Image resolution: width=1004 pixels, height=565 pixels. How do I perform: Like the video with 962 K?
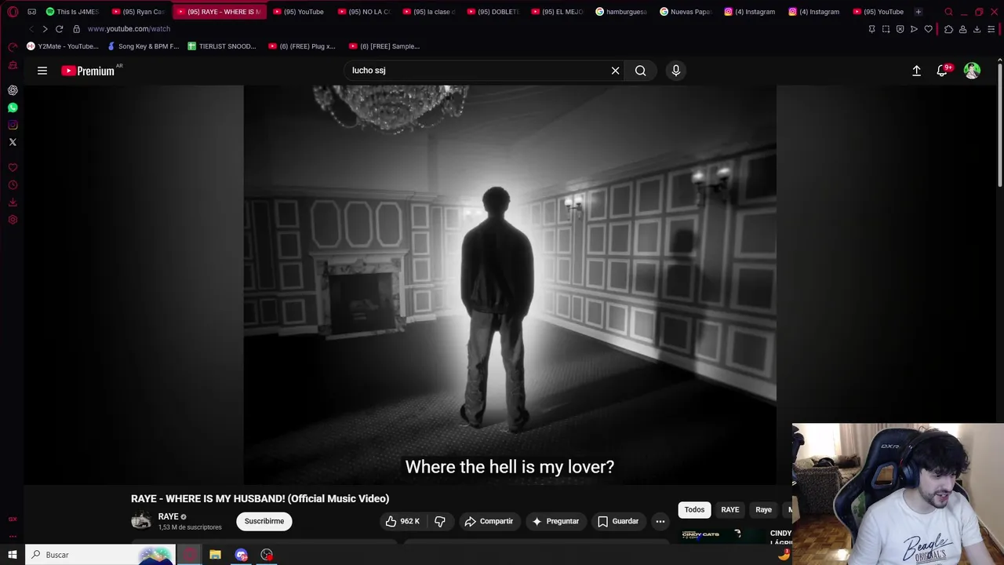point(402,521)
